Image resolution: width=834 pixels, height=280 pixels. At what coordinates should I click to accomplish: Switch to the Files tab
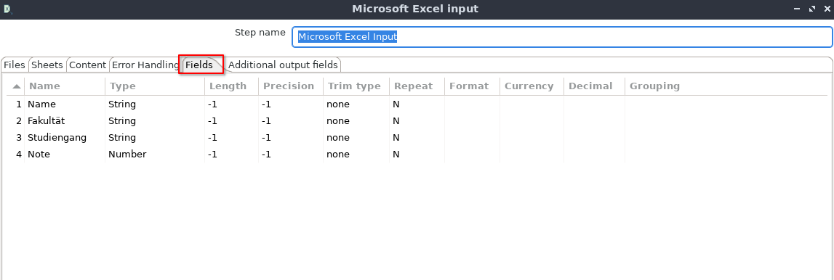click(15, 65)
